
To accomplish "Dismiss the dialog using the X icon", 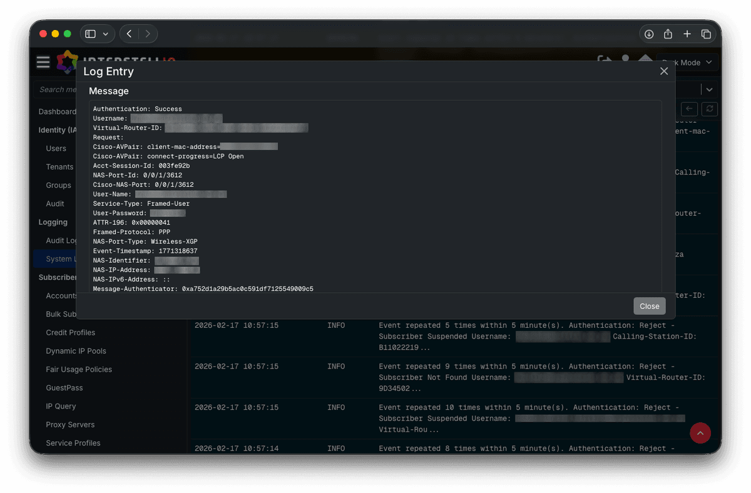I will coord(664,71).
